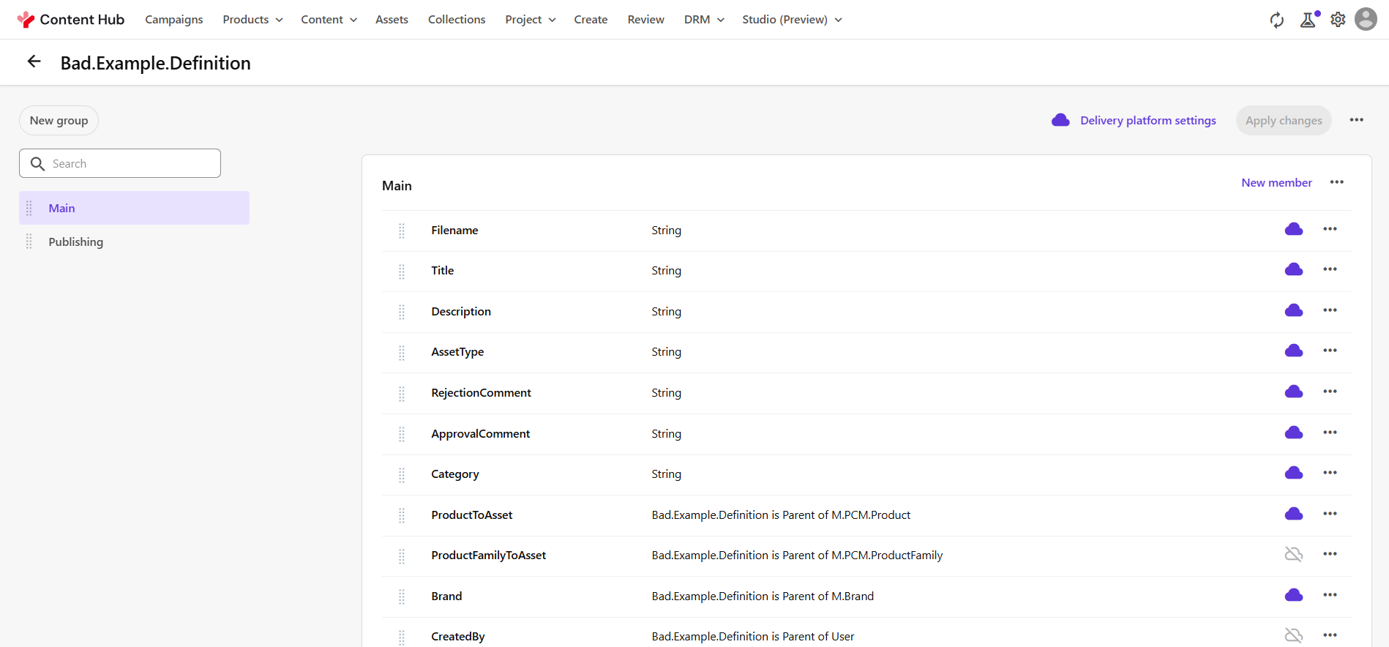
Task: Select the Publishing group in sidebar
Action: [x=76, y=242]
